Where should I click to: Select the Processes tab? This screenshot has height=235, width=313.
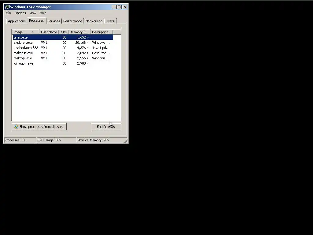(37, 21)
